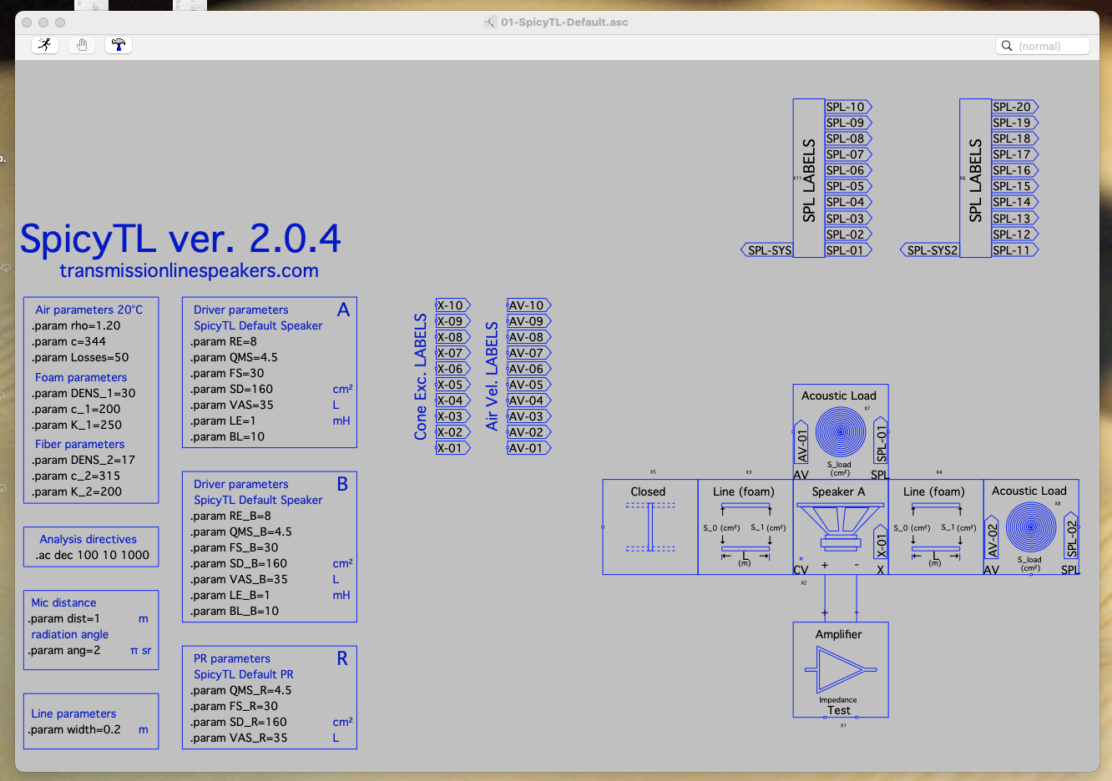Image resolution: width=1112 pixels, height=781 pixels.
Task: Click the SPL-11 label flag
Action: pos(1015,250)
